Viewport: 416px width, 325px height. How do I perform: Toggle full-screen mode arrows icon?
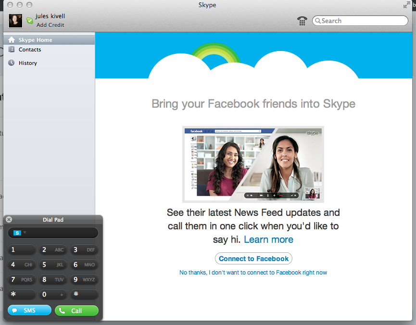406,5
